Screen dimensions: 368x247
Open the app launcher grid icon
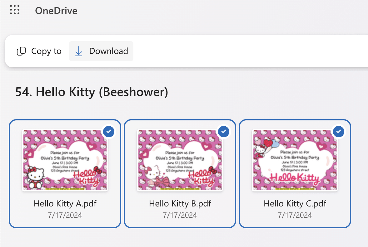15,10
